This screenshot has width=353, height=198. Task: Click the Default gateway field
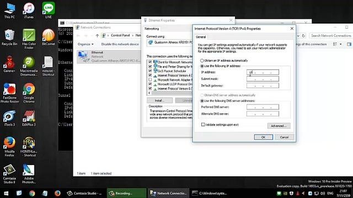click(263, 86)
